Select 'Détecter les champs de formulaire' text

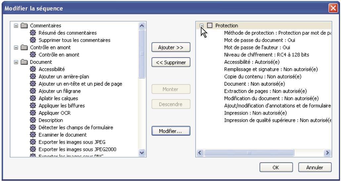click(x=76, y=127)
